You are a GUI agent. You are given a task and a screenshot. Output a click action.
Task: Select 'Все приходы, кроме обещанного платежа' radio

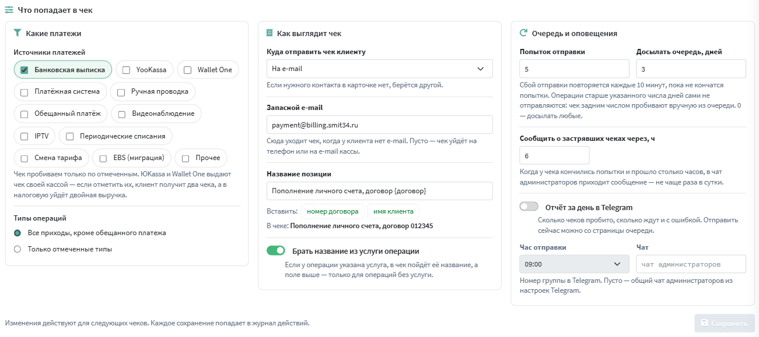(x=18, y=233)
